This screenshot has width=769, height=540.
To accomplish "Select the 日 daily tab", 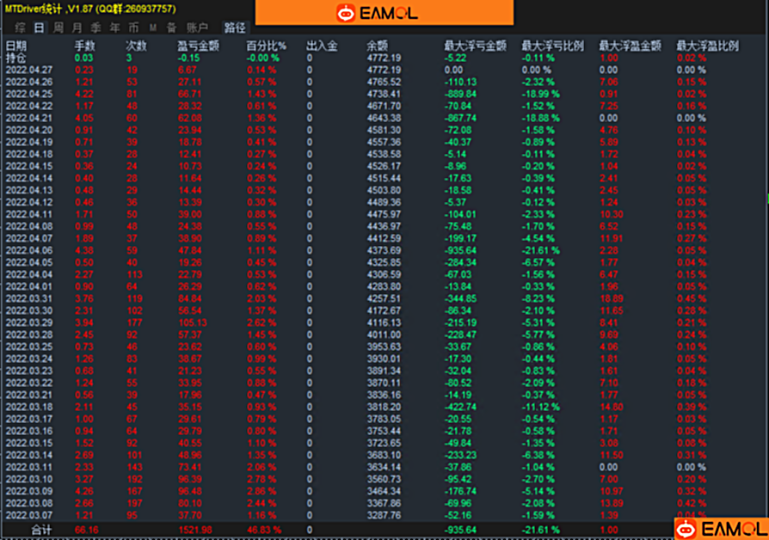I will pos(39,28).
